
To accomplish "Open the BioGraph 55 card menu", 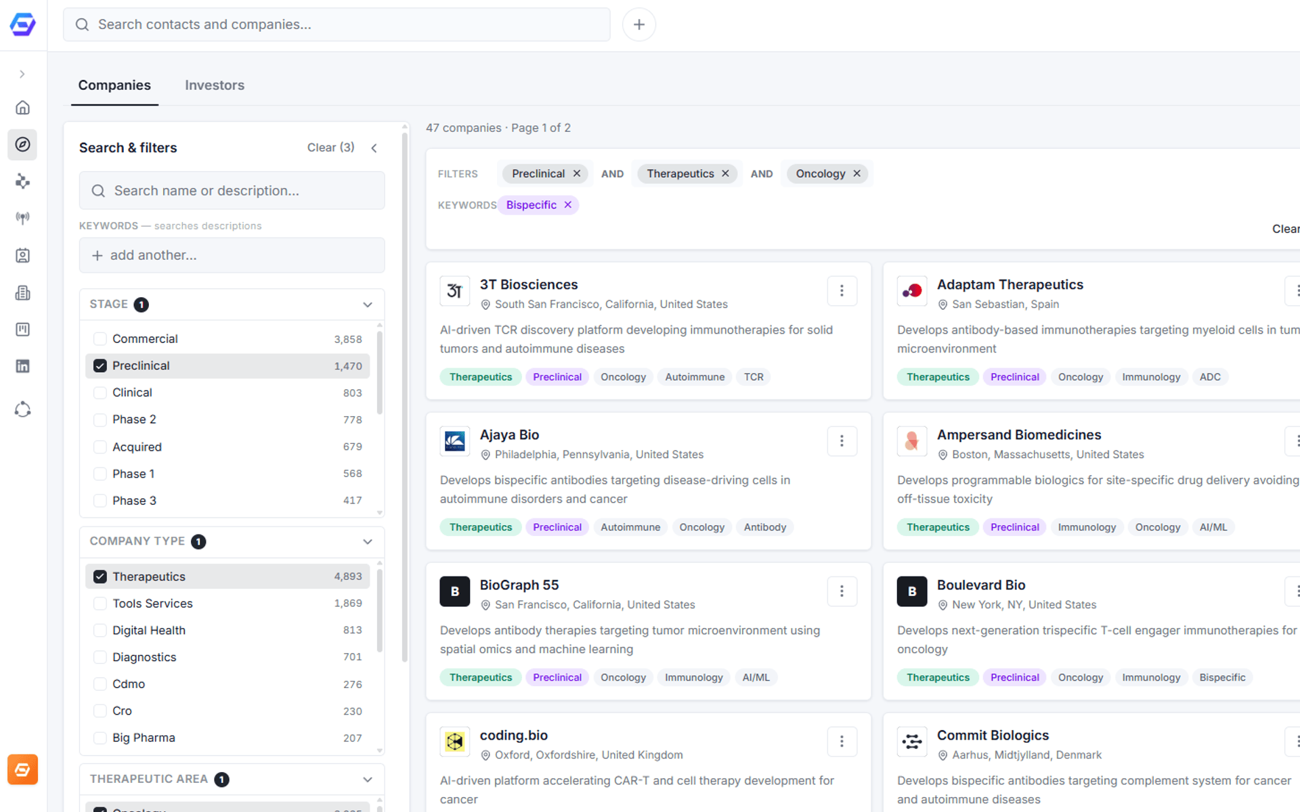I will (x=842, y=591).
